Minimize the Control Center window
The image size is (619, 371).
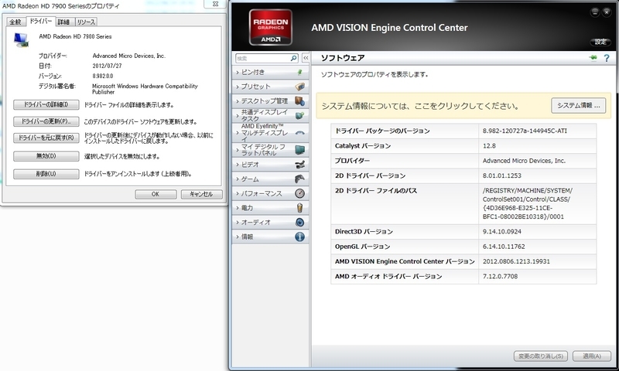tap(594, 12)
